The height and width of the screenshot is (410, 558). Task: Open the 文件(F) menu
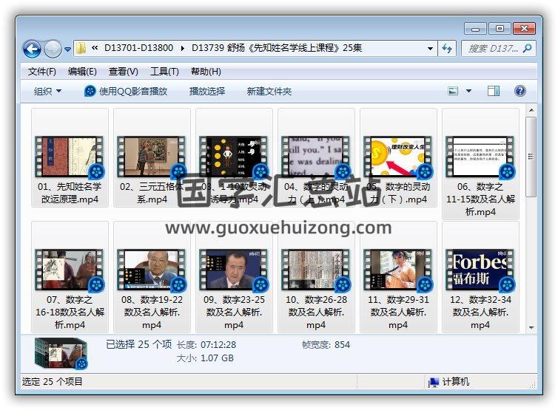42,71
